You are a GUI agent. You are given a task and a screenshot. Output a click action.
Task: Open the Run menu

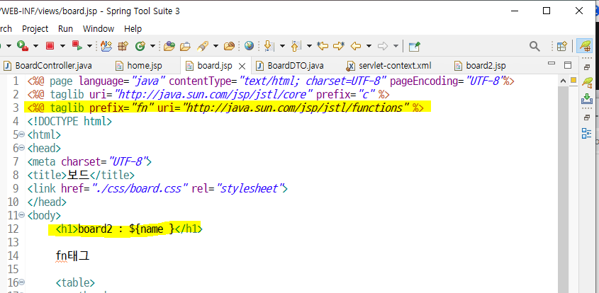click(65, 28)
